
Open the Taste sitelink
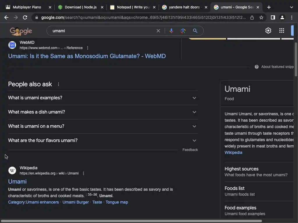[97, 202]
